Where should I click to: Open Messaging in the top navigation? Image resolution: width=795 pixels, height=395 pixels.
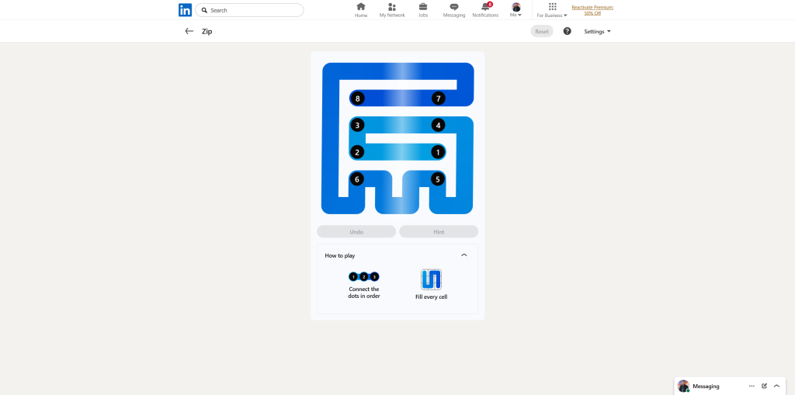pyautogui.click(x=454, y=10)
